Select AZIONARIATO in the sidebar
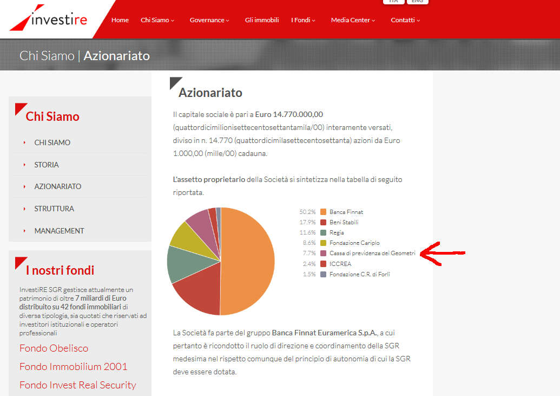This screenshot has height=396, width=560. click(x=57, y=186)
